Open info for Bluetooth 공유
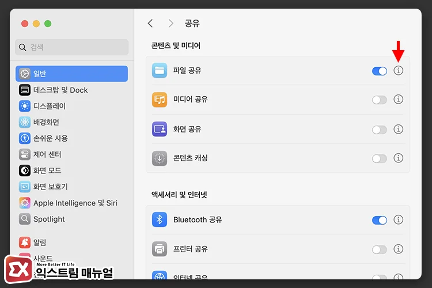The image size is (432, 288). tap(398, 219)
